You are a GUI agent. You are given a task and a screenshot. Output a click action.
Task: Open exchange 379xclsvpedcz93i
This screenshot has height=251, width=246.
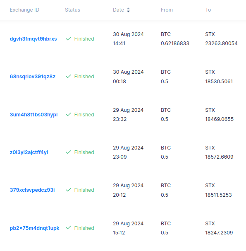[x=32, y=190]
